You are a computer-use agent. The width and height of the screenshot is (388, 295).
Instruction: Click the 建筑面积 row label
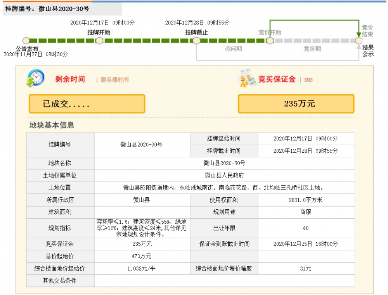tap(60, 212)
